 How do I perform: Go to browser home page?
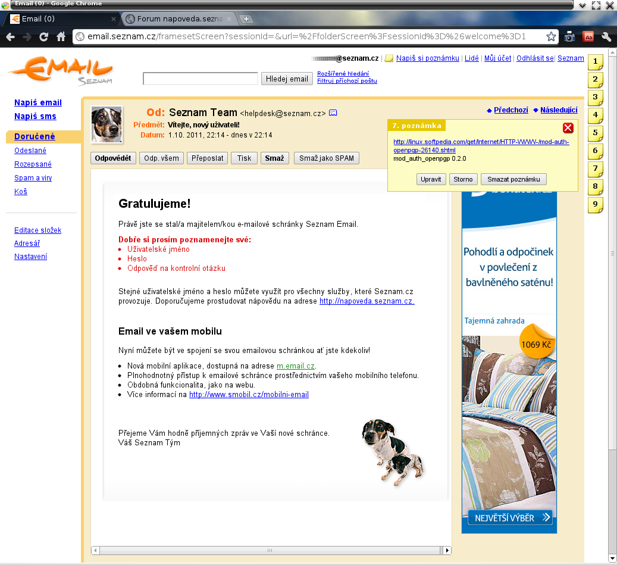click(61, 37)
